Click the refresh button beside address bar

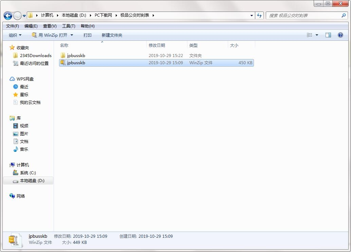pos(259,16)
